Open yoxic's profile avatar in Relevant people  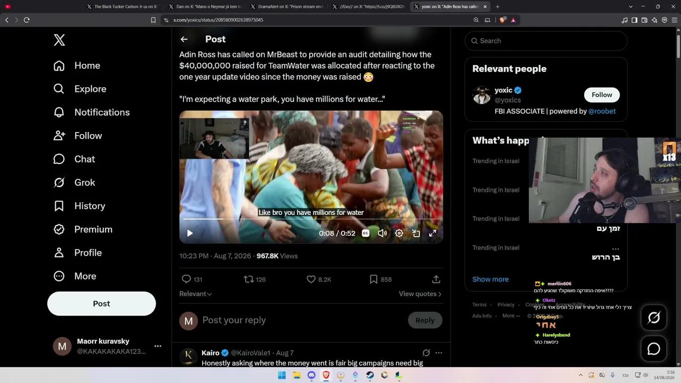(x=481, y=95)
